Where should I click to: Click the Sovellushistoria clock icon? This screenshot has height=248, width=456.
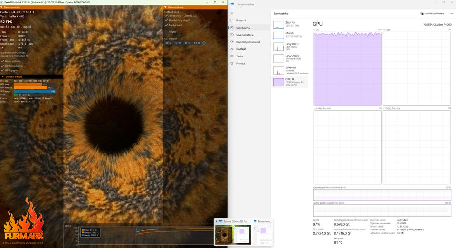pyautogui.click(x=232, y=35)
